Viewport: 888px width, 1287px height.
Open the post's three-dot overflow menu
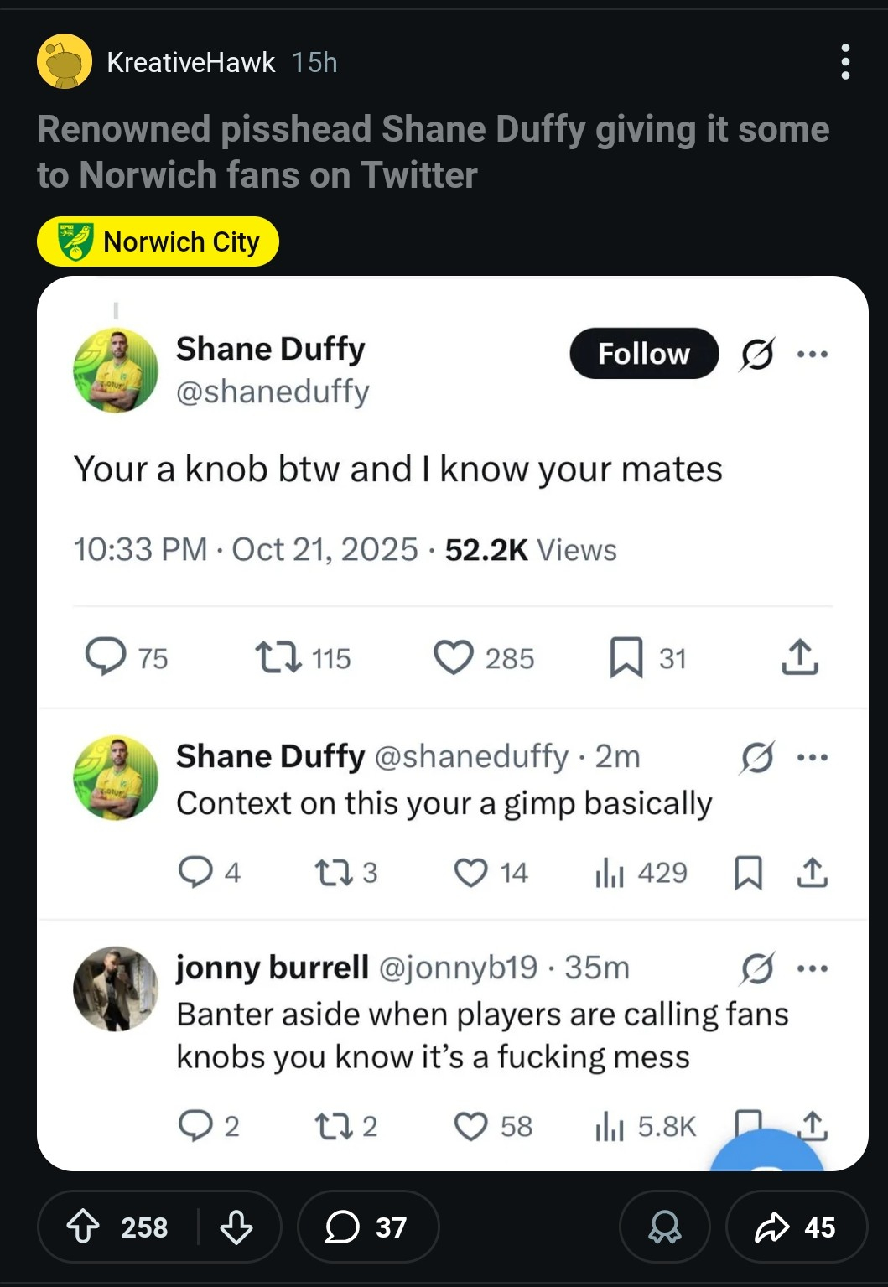(x=845, y=62)
